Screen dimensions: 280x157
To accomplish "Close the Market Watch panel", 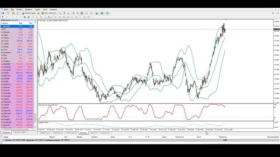I will [x=35, y=20].
